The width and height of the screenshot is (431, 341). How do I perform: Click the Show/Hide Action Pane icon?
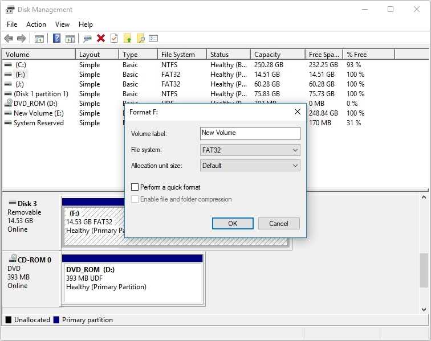click(70, 39)
